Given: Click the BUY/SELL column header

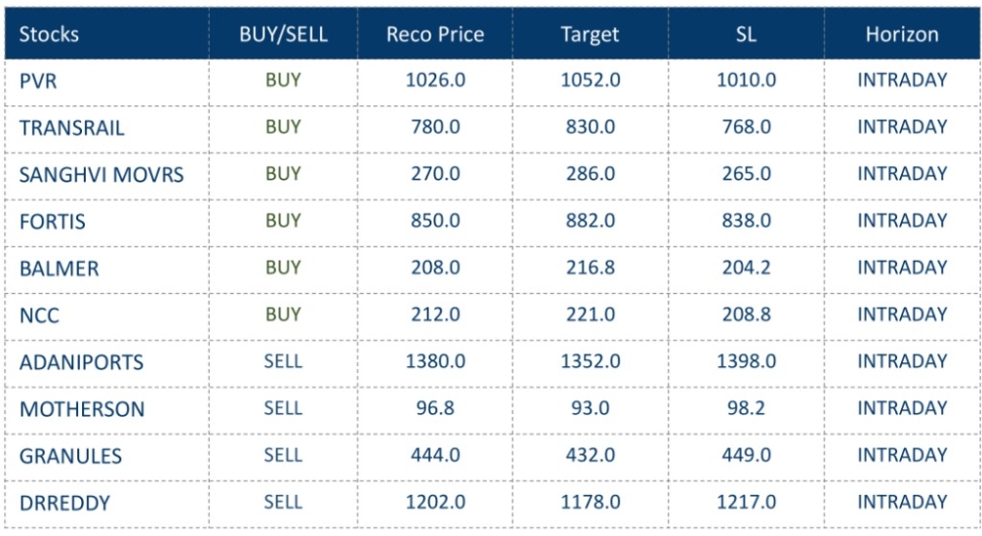Looking at the screenshot, I should point(283,34).
